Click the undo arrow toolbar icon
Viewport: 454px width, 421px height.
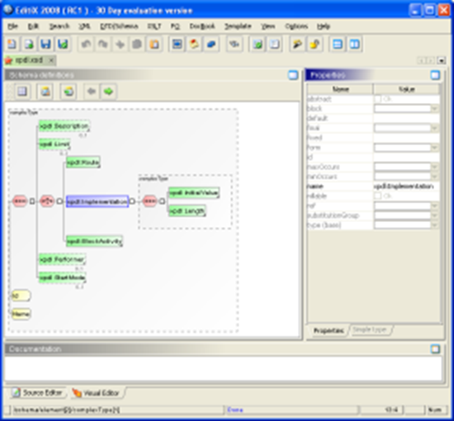coord(86,44)
